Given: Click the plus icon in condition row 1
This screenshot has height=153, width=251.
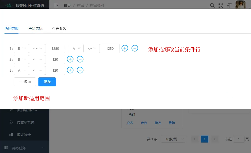Looking at the screenshot, I should [125, 48].
